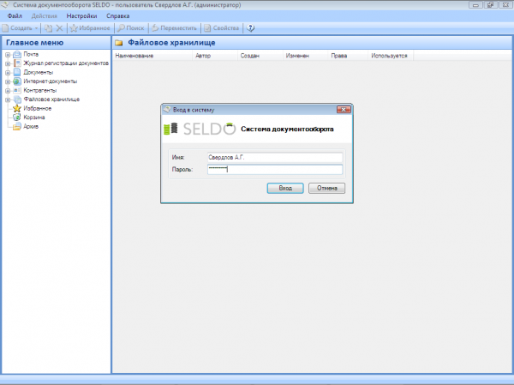Sort by Автор column header

click(x=215, y=56)
